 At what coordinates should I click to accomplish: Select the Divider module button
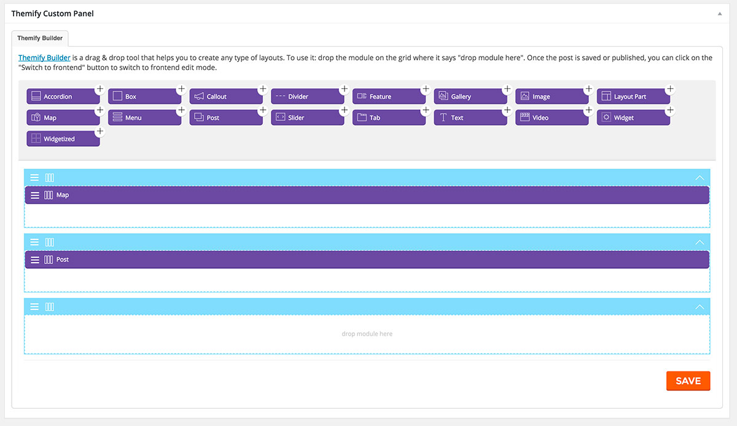(308, 96)
